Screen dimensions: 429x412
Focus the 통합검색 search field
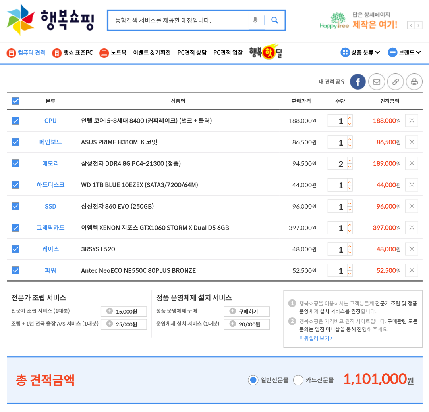181,20
